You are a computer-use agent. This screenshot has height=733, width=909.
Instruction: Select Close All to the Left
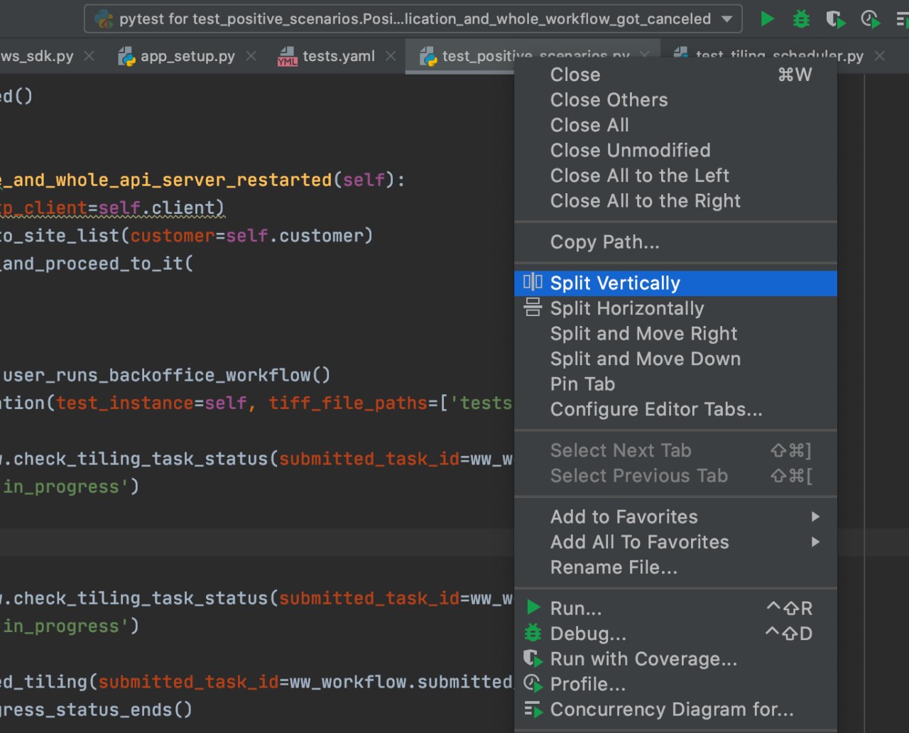[x=675, y=175]
